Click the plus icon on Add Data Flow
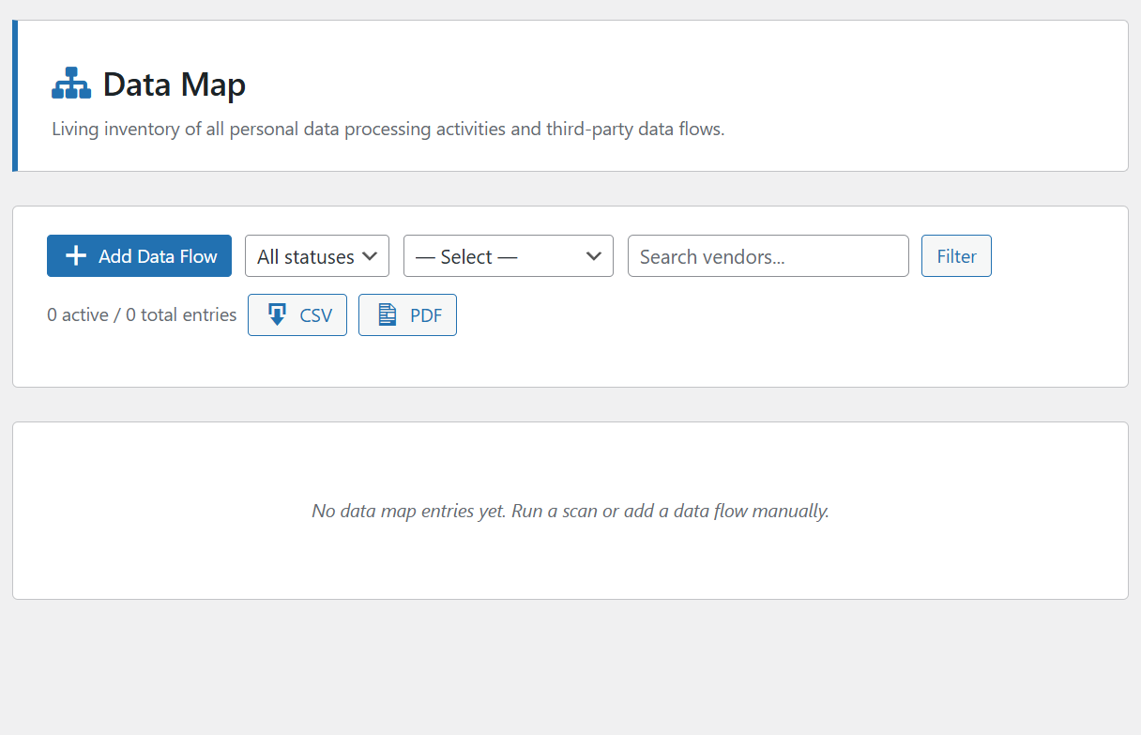 tap(76, 256)
